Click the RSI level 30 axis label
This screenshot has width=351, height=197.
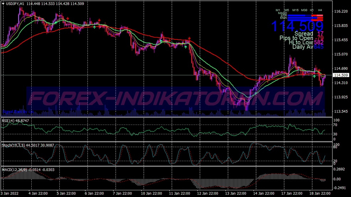pos(336,134)
